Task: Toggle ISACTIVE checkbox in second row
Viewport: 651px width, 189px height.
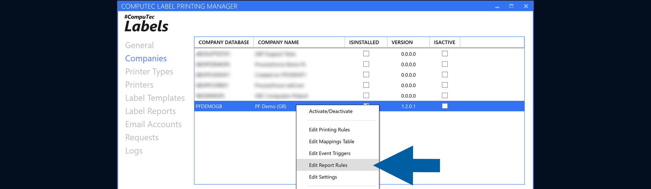Action: (x=445, y=64)
